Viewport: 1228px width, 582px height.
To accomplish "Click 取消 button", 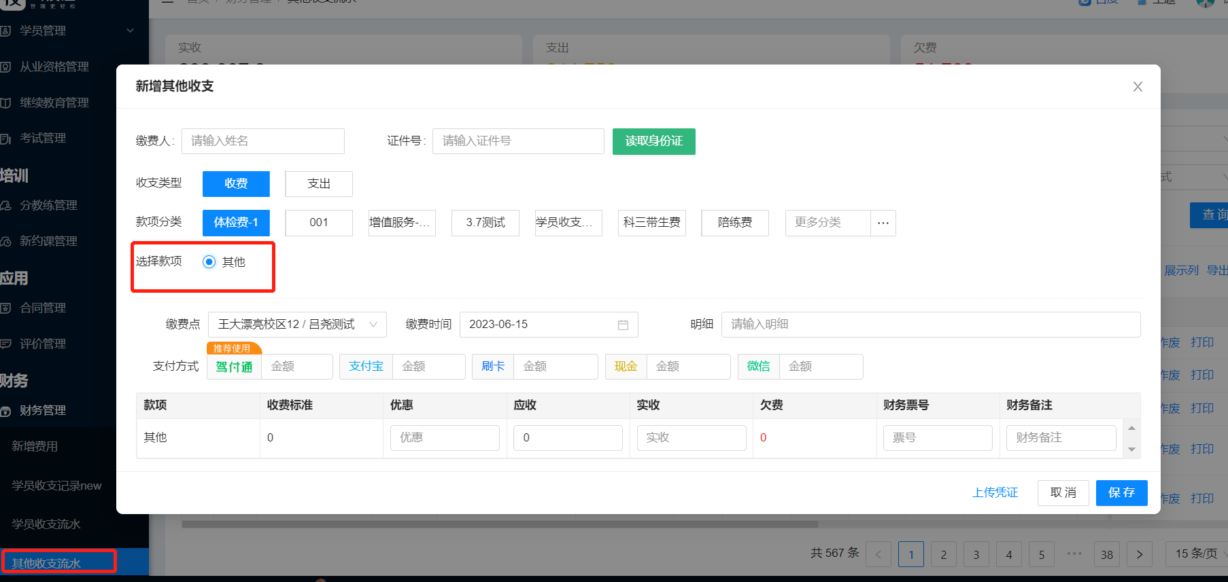I will 1063,493.
